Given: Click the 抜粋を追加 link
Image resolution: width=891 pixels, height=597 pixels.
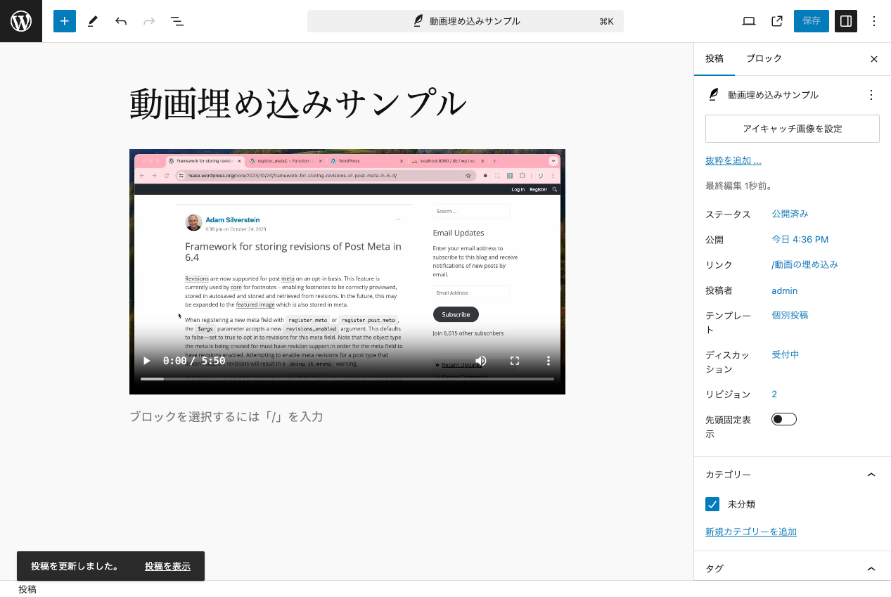Looking at the screenshot, I should pos(733,160).
